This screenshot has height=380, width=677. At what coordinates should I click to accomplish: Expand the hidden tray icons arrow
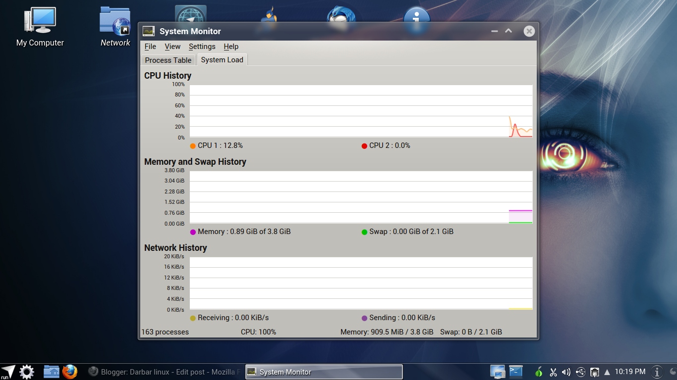tap(607, 372)
